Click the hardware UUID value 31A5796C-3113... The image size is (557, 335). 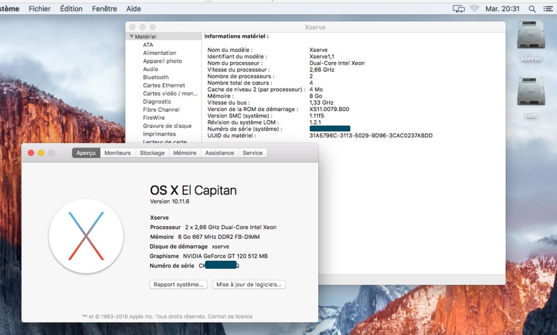pyautogui.click(x=371, y=136)
